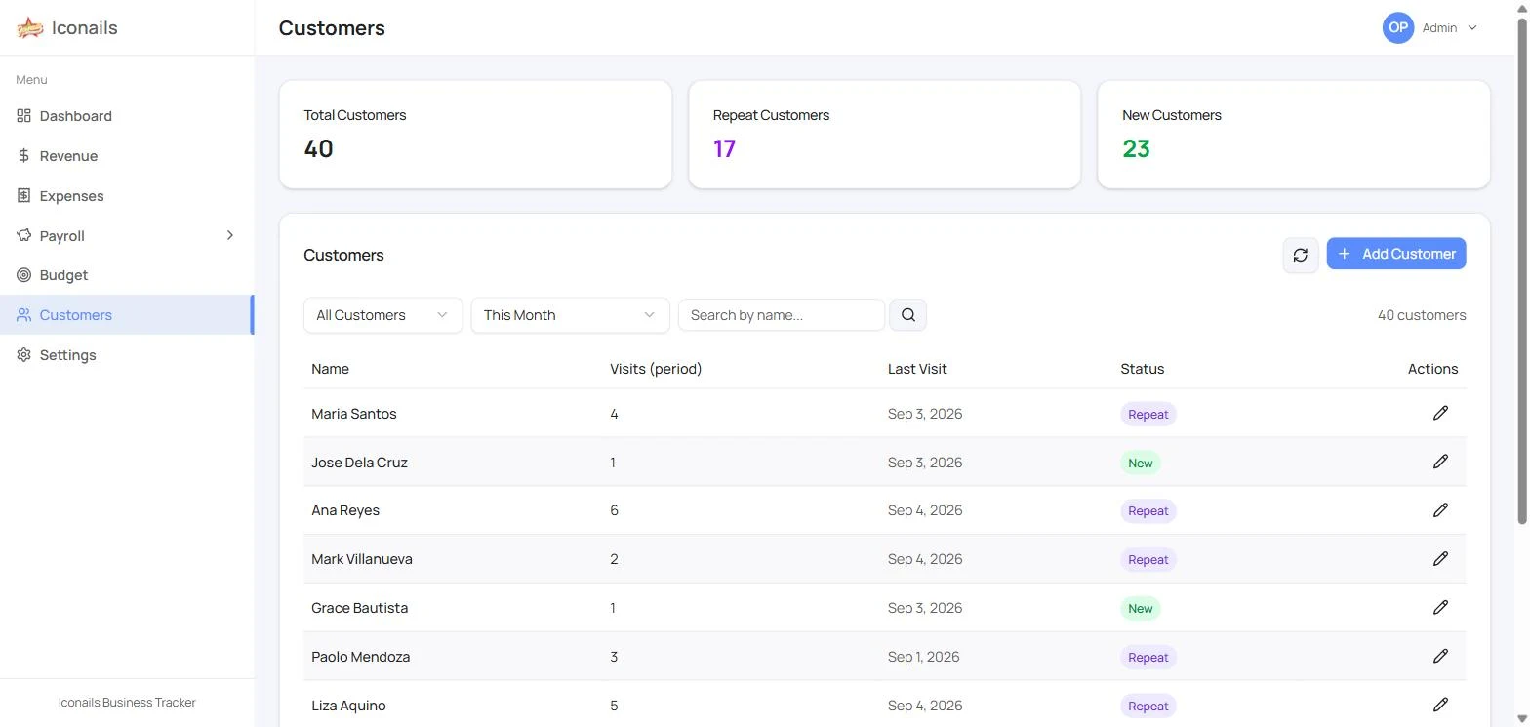Edit Maria Santos with the pencil icon

1440,413
